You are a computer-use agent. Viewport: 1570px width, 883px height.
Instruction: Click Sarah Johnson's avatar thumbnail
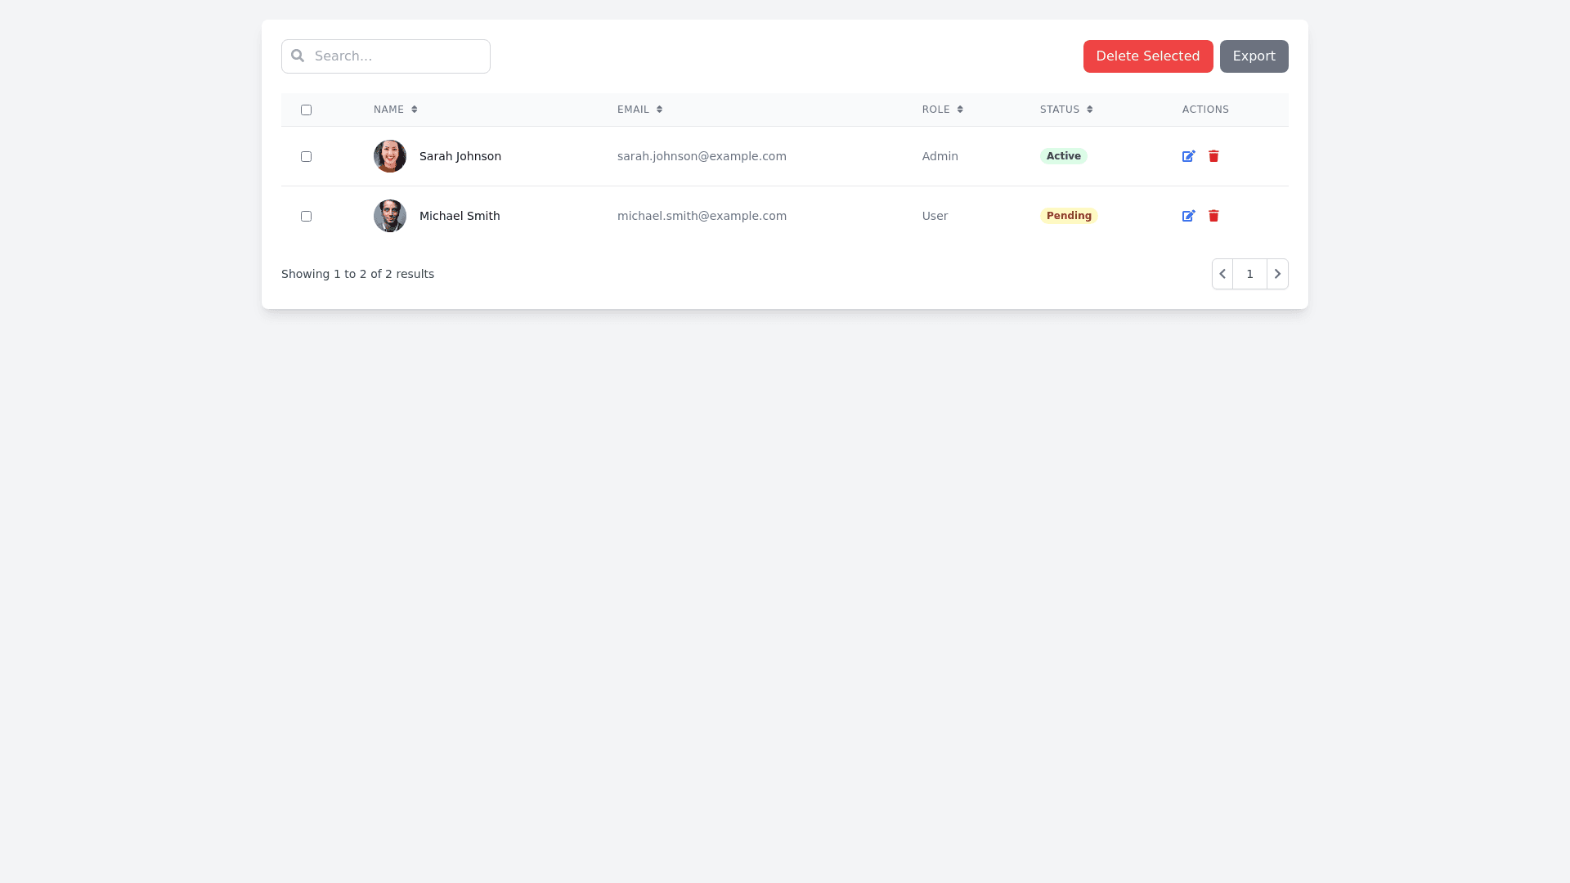390,156
